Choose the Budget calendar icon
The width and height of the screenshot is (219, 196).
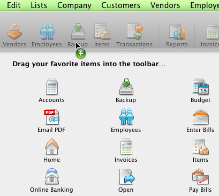click(200, 87)
